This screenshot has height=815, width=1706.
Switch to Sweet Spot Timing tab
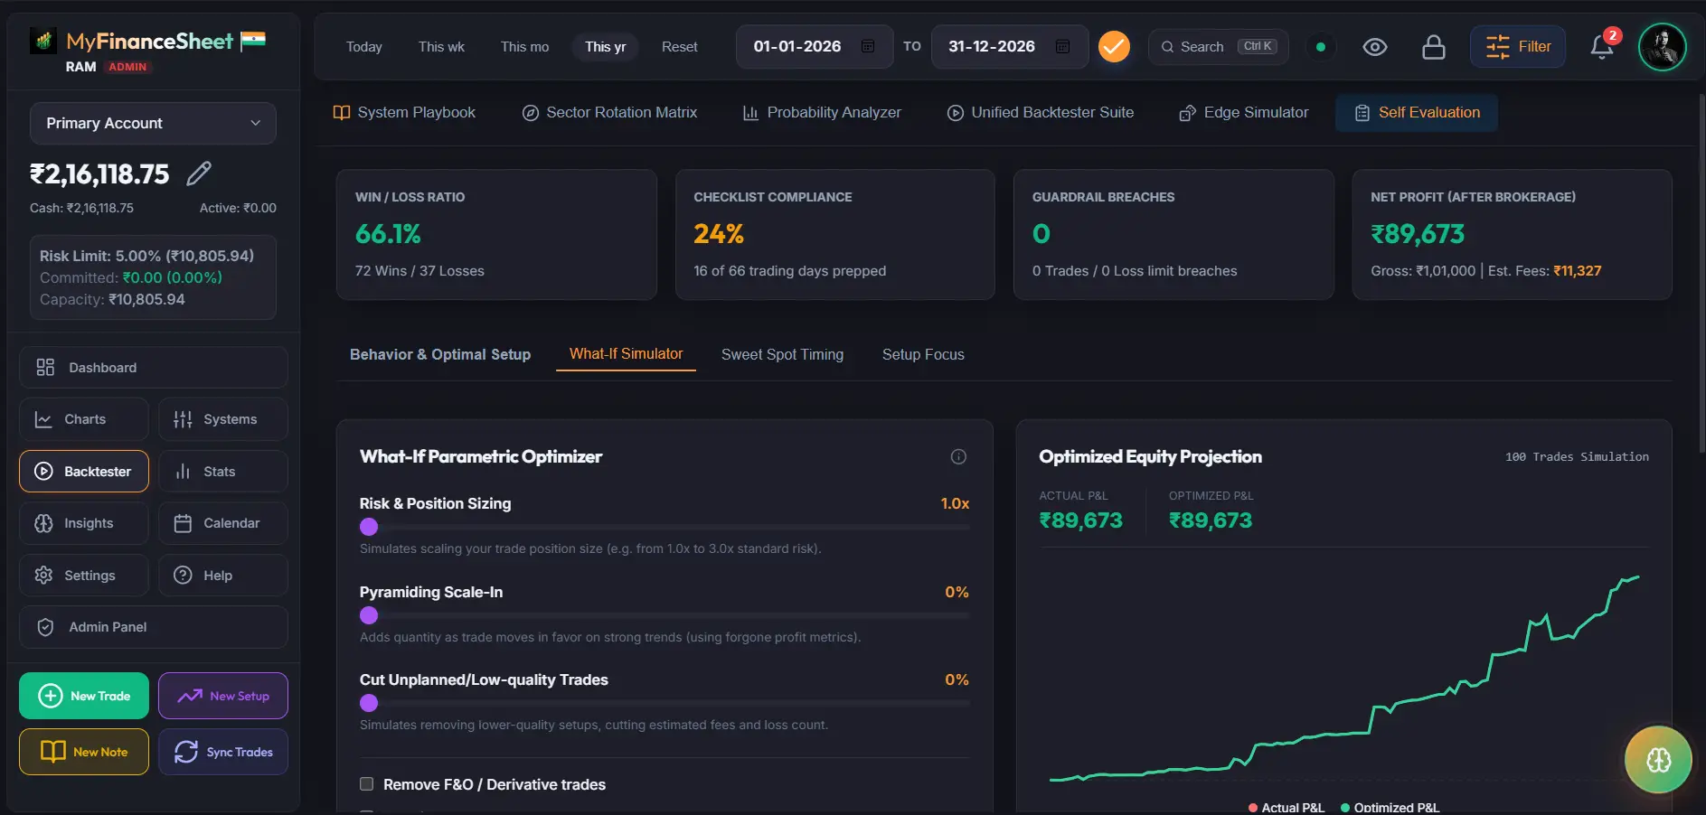tap(782, 355)
